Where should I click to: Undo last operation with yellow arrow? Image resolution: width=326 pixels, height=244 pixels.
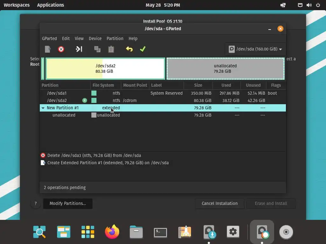click(x=129, y=49)
